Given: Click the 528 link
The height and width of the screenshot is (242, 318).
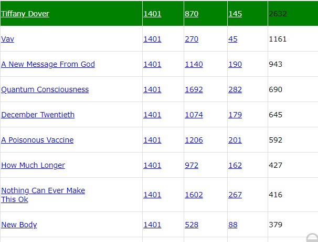Looking at the screenshot, I should click(x=192, y=225).
